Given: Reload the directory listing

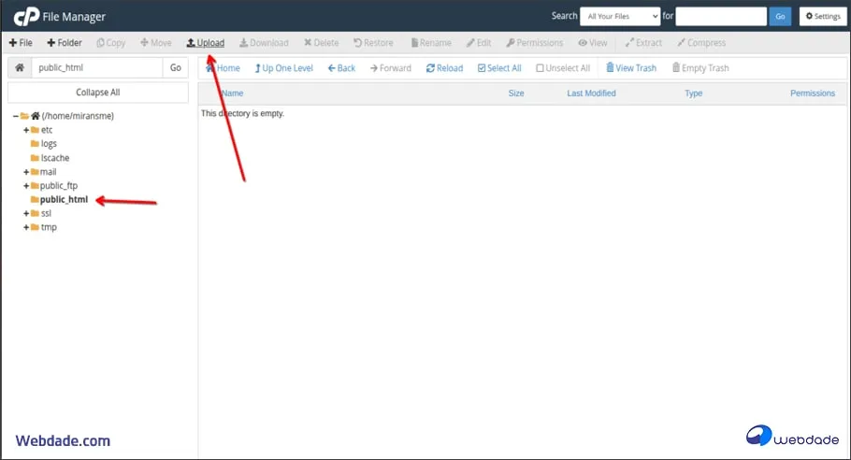Looking at the screenshot, I should point(444,68).
